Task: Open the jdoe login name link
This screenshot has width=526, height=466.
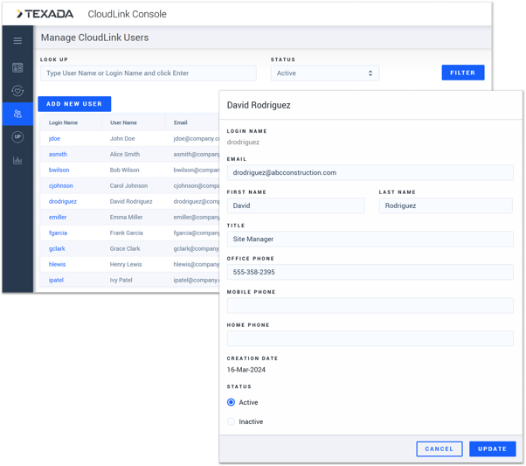Action: 54,139
